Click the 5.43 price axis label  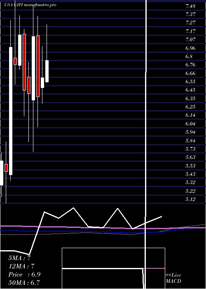(x=190, y=174)
